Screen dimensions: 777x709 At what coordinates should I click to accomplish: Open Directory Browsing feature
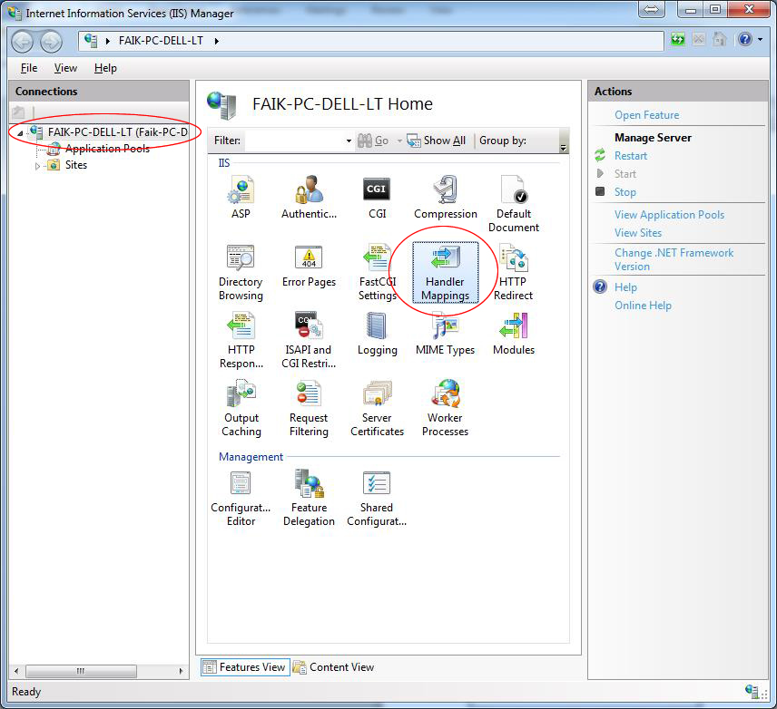pos(241,272)
